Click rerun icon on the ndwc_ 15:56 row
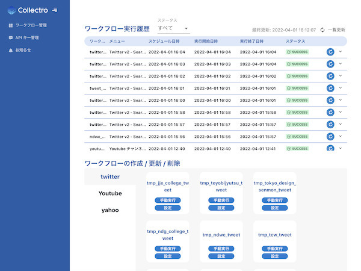Viewport: 361px width, 271px height. pyautogui.click(x=330, y=136)
